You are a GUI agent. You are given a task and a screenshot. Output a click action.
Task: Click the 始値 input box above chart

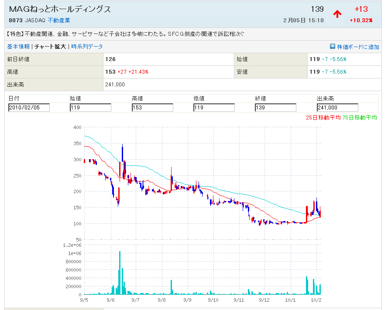point(90,108)
